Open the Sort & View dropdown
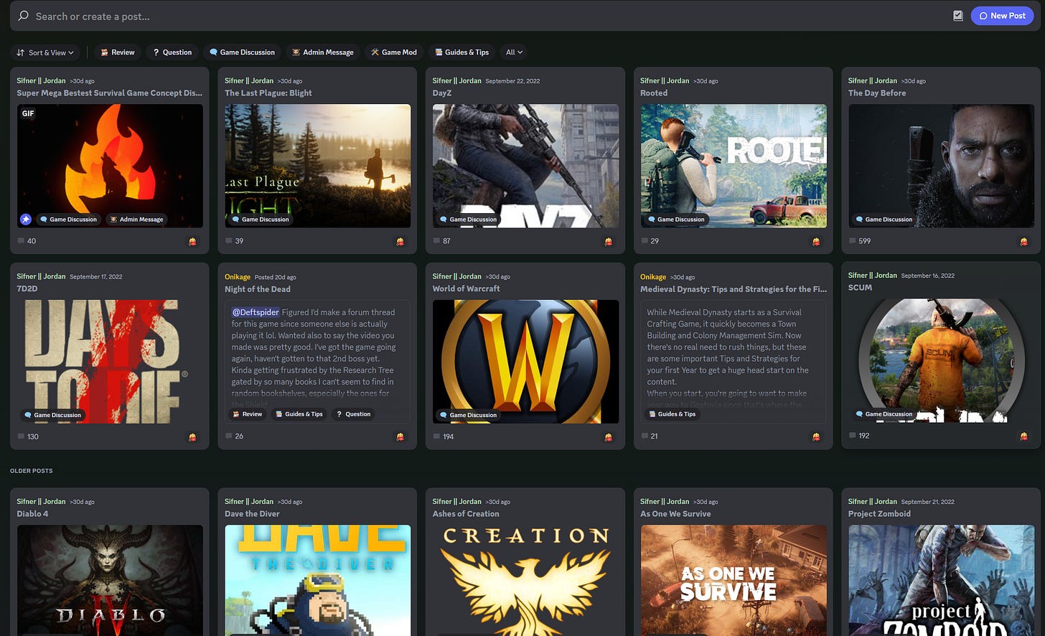Viewport: 1045px width, 636px height. 45,52
